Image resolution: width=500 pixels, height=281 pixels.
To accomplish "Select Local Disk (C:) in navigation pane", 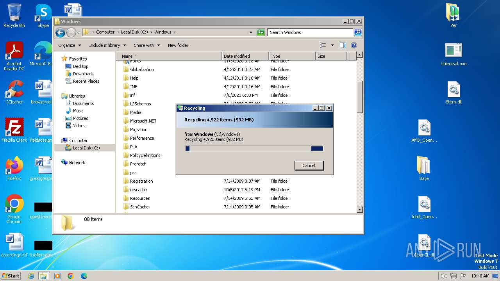I will coord(84,148).
